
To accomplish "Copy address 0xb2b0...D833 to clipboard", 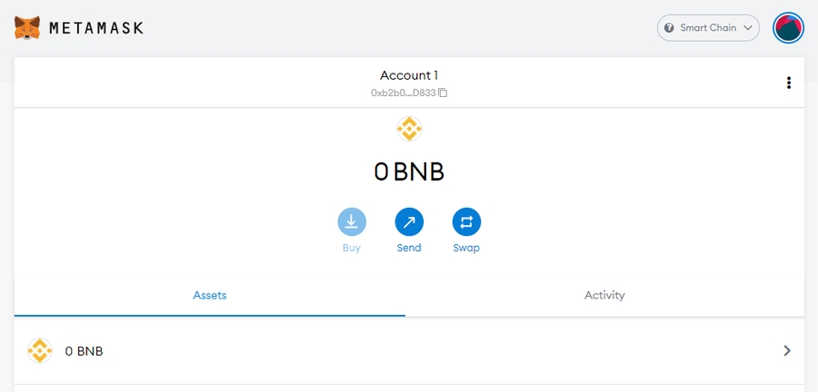I will pyautogui.click(x=404, y=93).
